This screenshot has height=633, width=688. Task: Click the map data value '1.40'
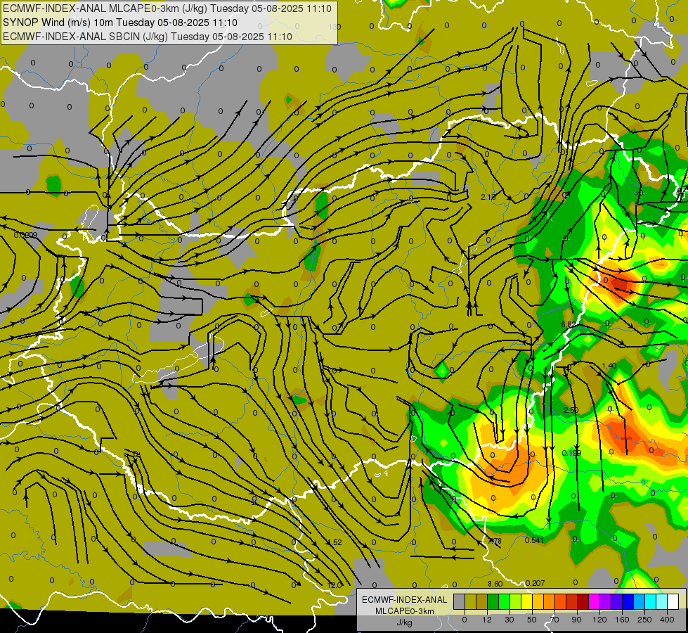coord(609,366)
